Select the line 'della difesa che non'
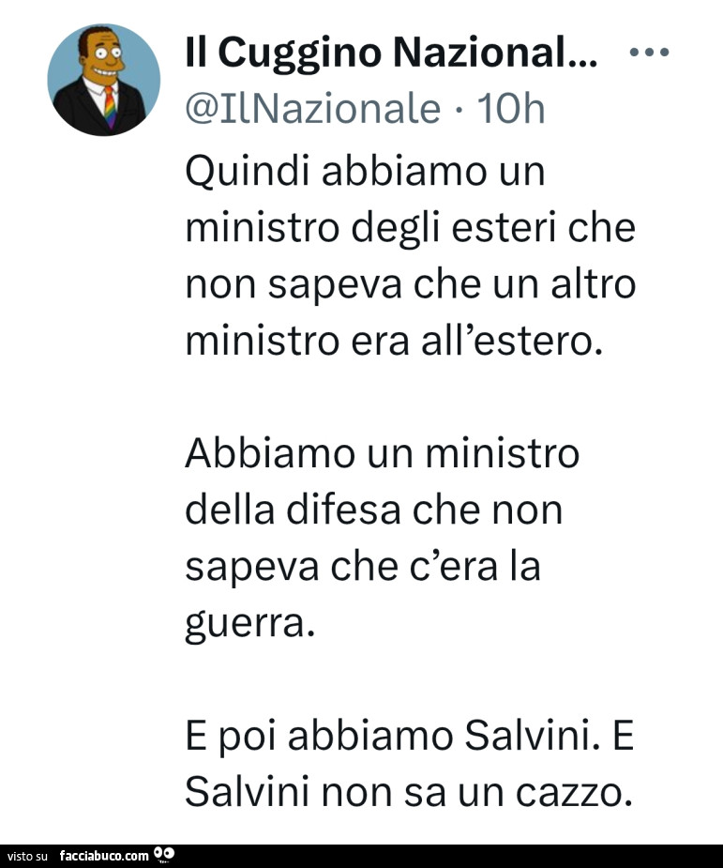The width and height of the screenshot is (723, 868). pos(373,510)
